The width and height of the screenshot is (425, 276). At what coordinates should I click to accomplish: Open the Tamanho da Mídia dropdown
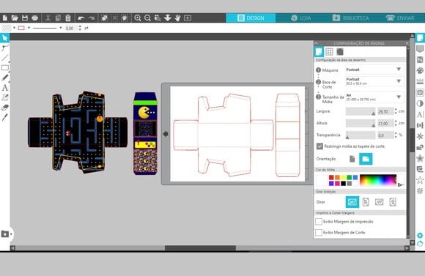374,97
